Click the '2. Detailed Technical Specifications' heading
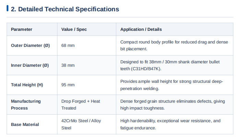The height and width of the screenshot is (140, 240). 65,9
